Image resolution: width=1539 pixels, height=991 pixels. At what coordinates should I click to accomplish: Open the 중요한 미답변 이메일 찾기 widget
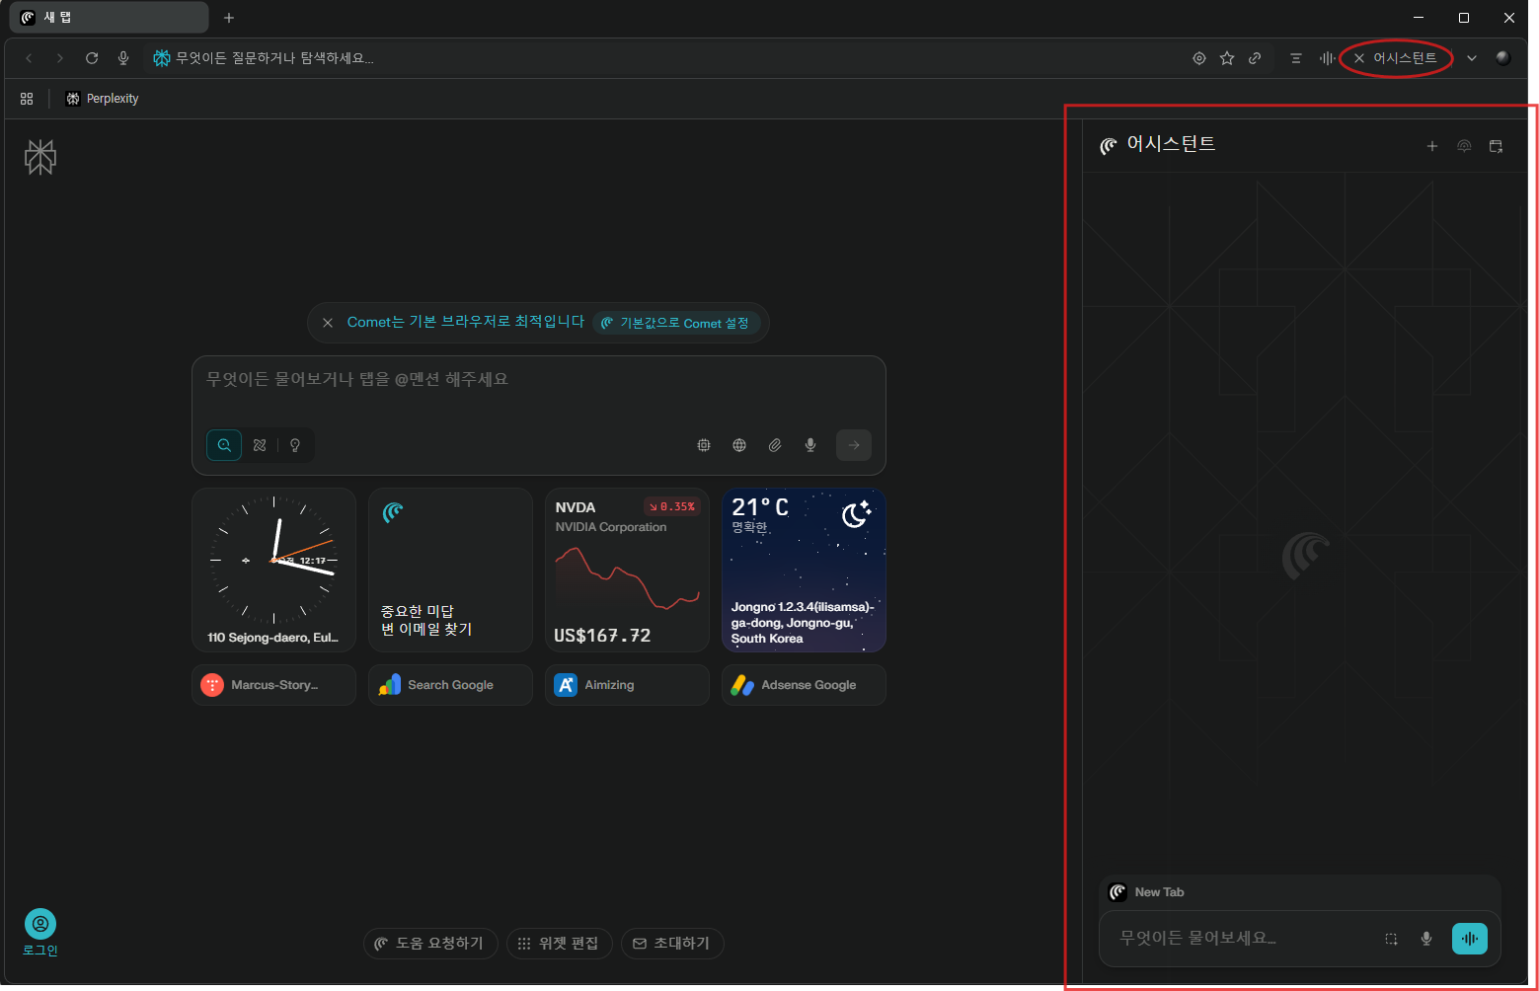coord(450,570)
